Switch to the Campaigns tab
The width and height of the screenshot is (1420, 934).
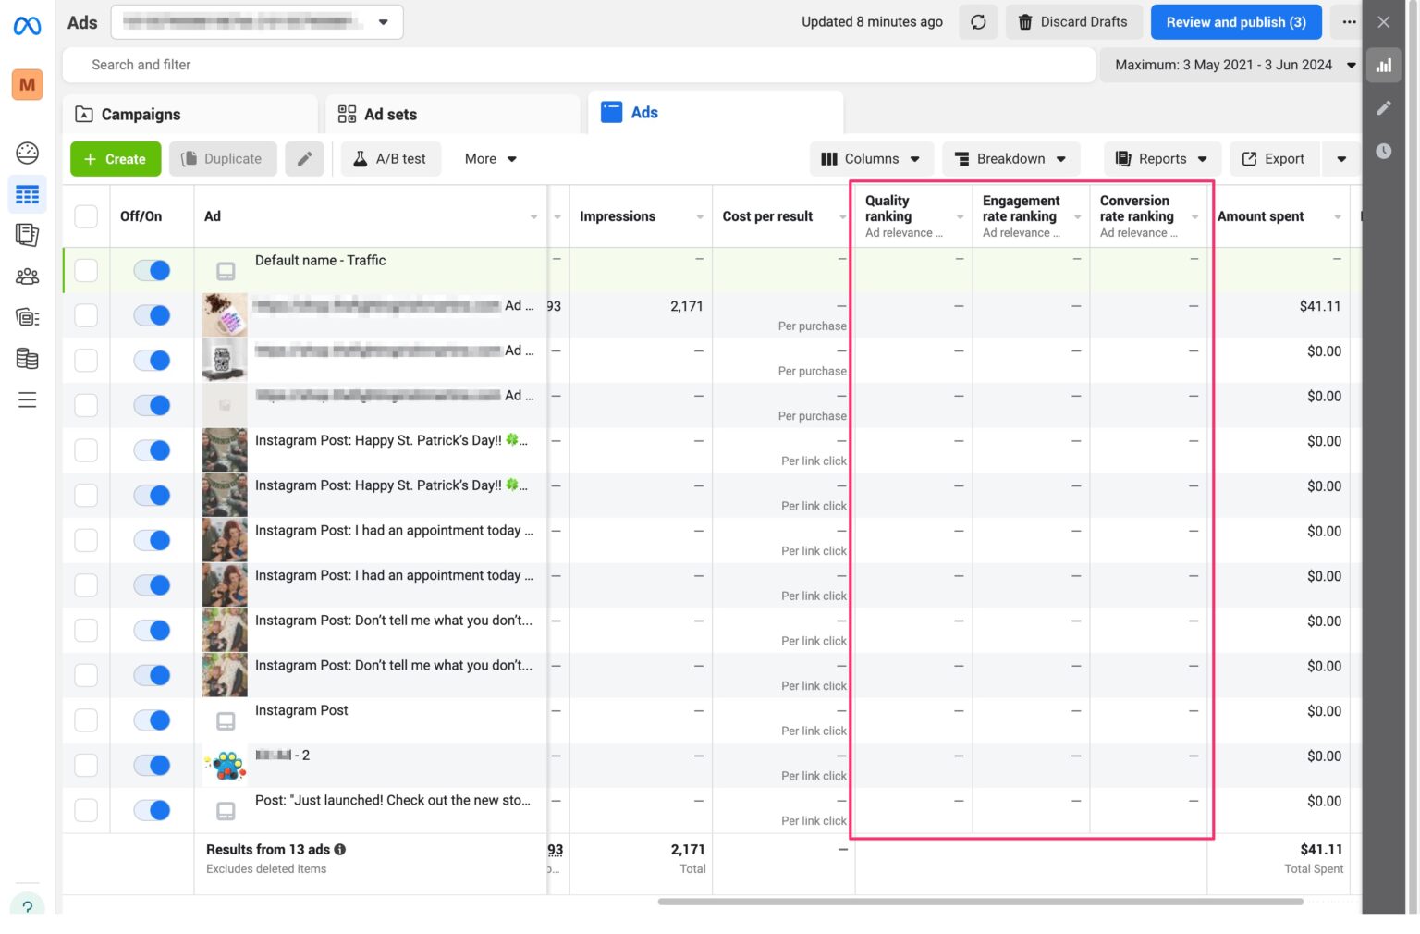click(x=141, y=114)
